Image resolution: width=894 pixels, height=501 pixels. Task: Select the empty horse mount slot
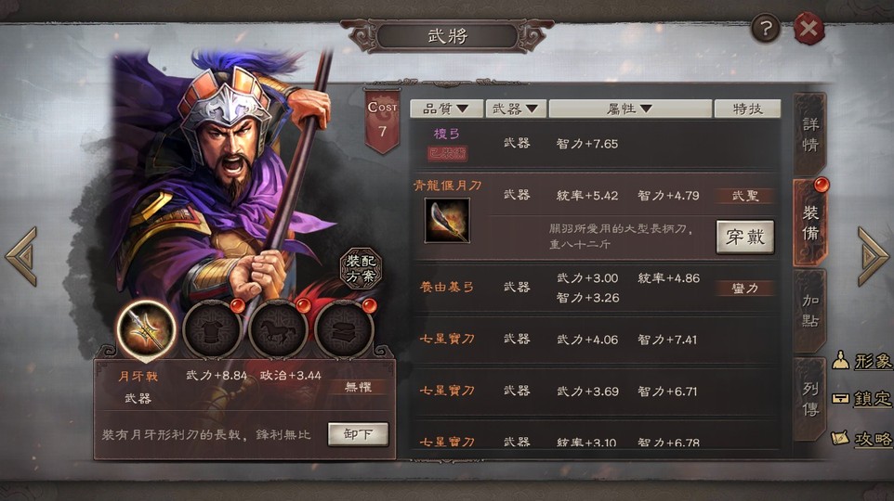(x=278, y=329)
